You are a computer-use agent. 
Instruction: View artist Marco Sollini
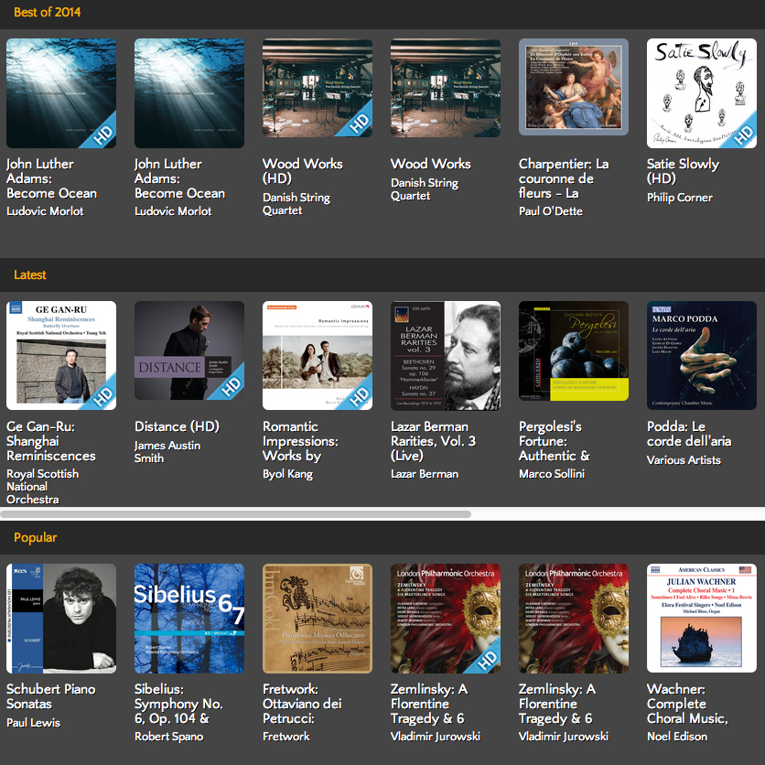click(552, 474)
